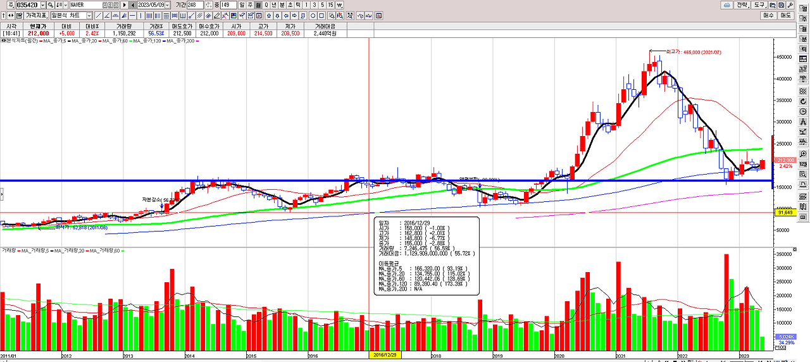Toggle the yearly (년) chart period
Viewport: 810px width, 362px height.
tap(275, 5)
